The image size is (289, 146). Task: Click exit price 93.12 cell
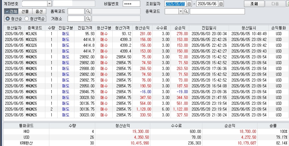click(122, 34)
